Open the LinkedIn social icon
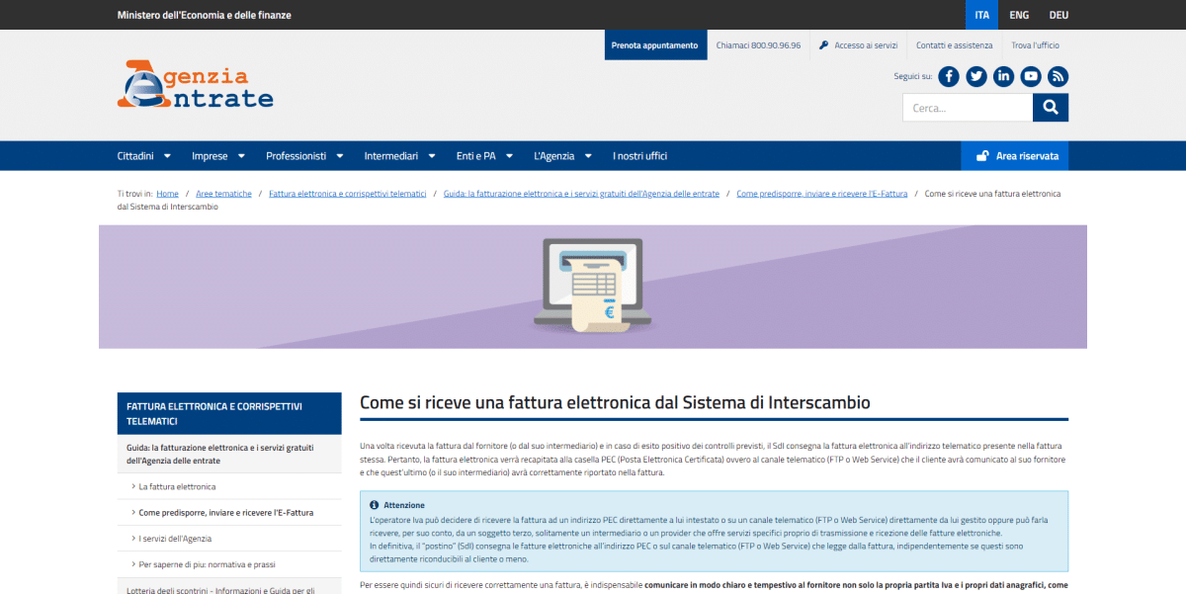The height and width of the screenshot is (594, 1186). pos(1004,76)
